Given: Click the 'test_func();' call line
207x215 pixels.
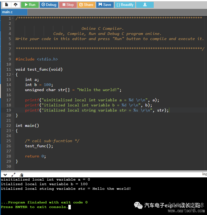Looking at the screenshot, I should [39, 146].
